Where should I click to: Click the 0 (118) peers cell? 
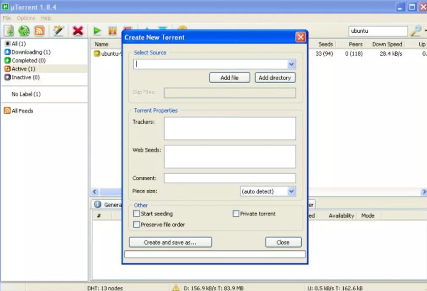354,54
